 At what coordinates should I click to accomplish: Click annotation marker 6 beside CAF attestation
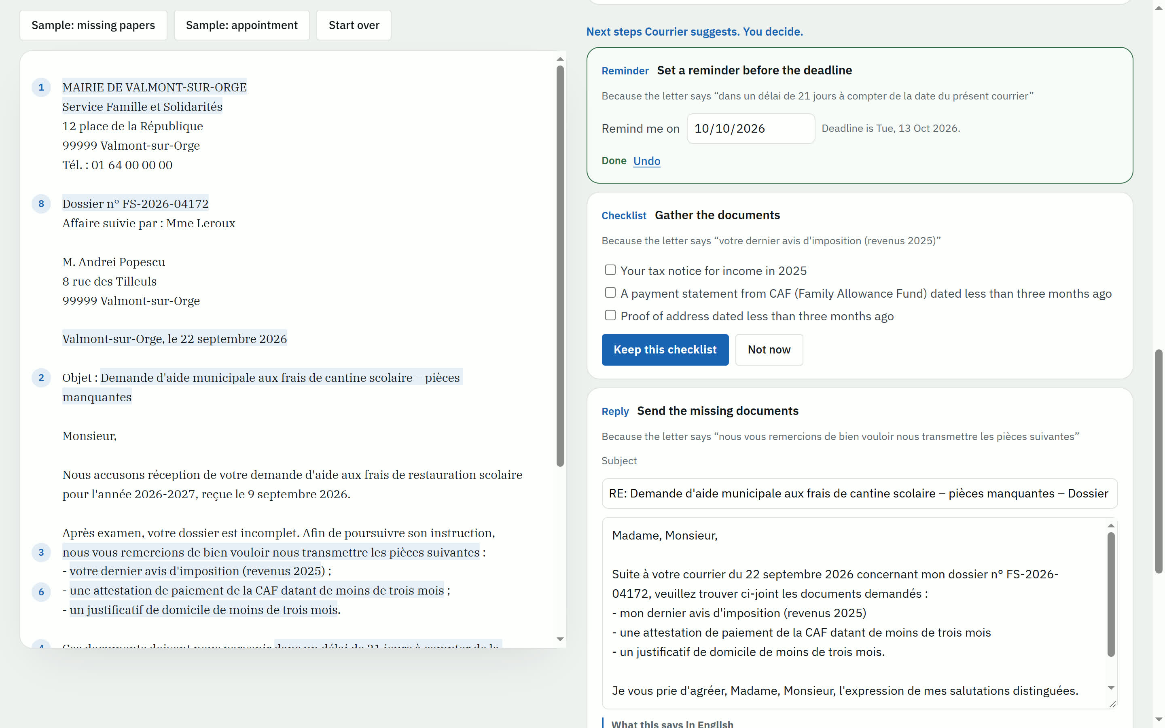(x=41, y=592)
